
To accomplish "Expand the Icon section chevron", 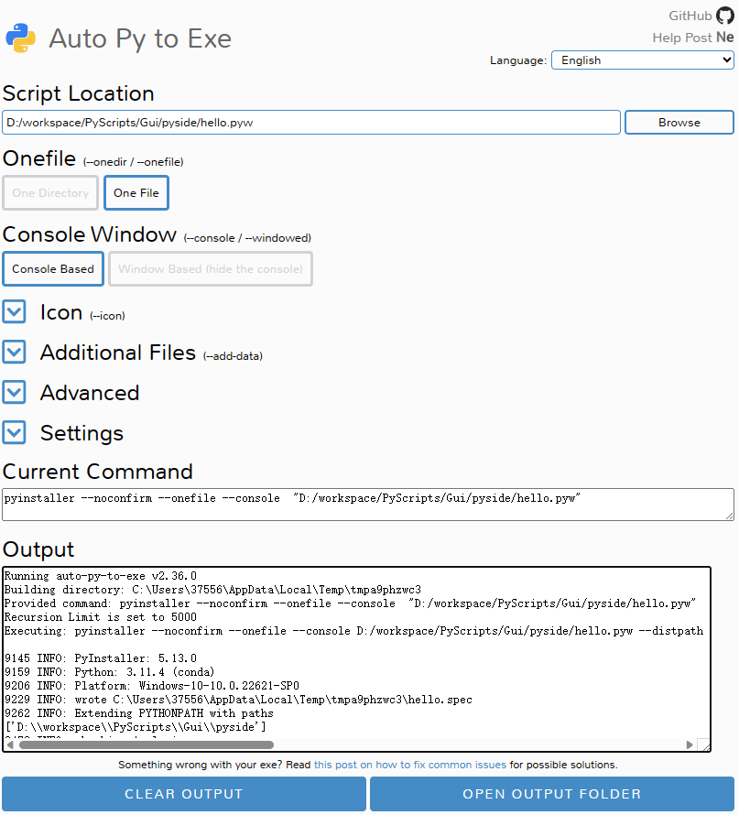I will pyautogui.click(x=14, y=312).
